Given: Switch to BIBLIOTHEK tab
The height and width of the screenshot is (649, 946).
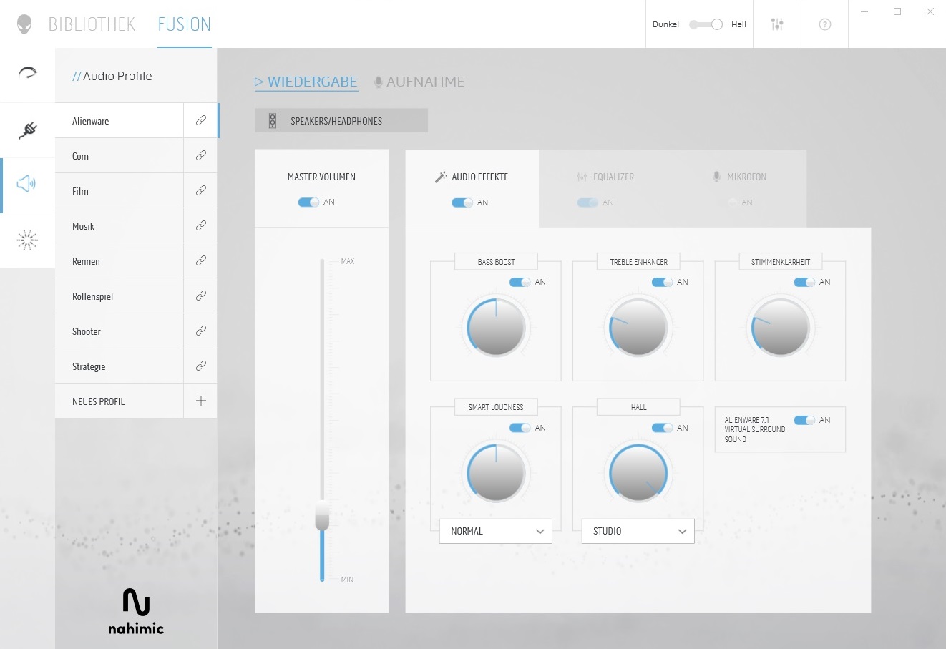Looking at the screenshot, I should [x=92, y=24].
